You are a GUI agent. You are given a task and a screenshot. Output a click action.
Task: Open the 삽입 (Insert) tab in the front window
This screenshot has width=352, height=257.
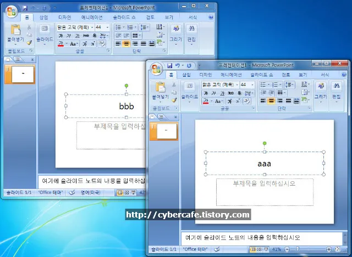[x=186, y=75]
